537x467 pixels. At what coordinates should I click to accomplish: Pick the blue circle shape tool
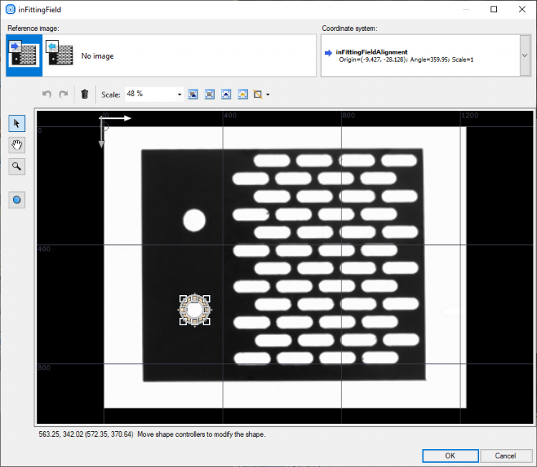[x=16, y=200]
